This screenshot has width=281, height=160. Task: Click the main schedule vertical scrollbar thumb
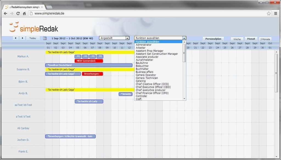(x=276, y=73)
